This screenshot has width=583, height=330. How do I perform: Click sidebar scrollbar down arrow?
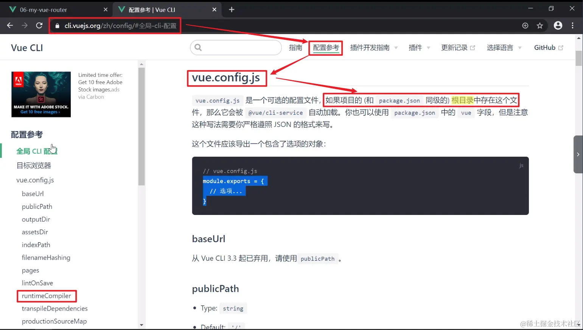click(141, 325)
